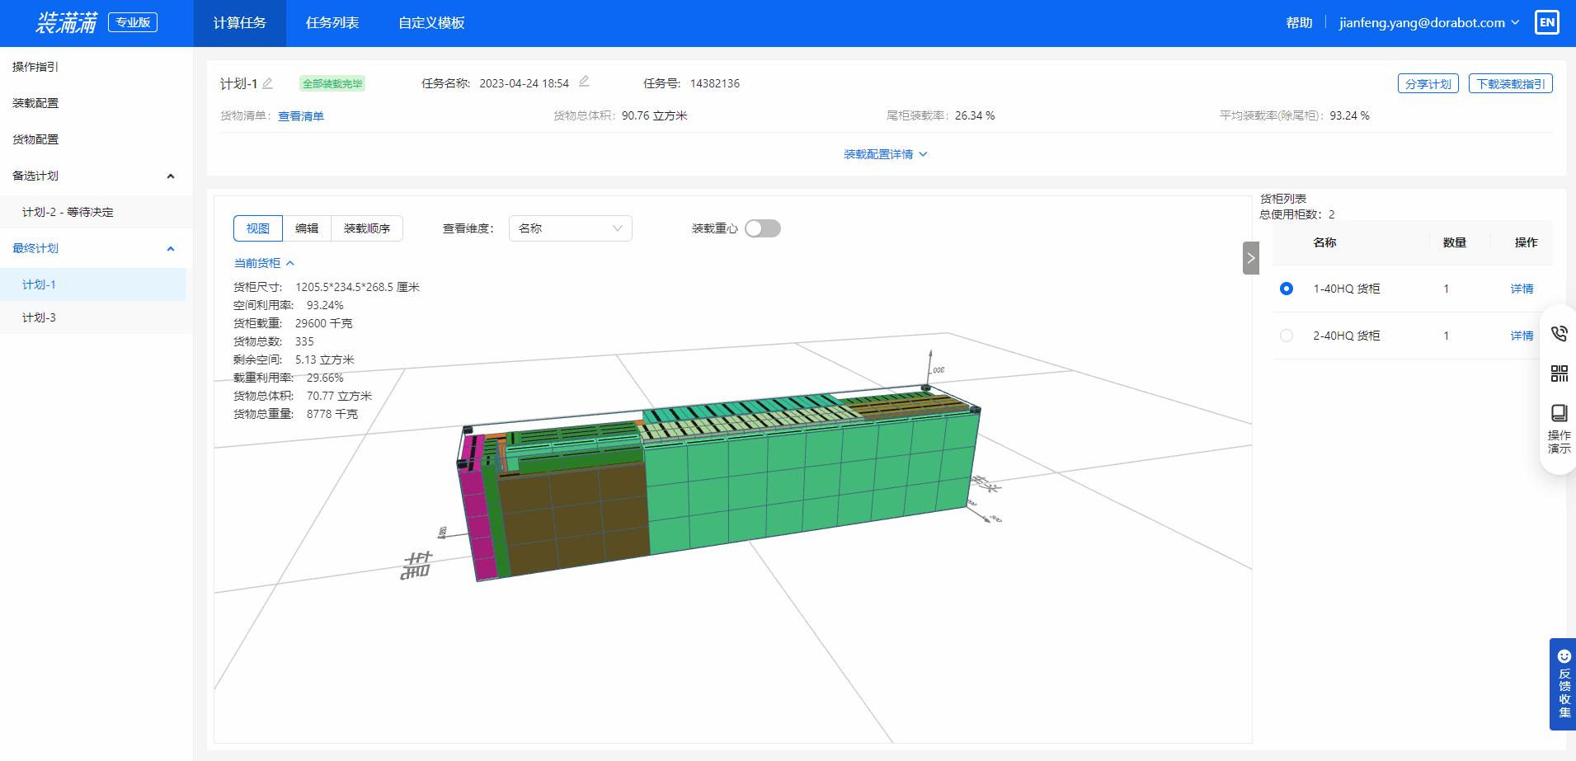This screenshot has height=761, width=1576.
Task: Click the 装满满 logo
Action: pyautogui.click(x=66, y=23)
